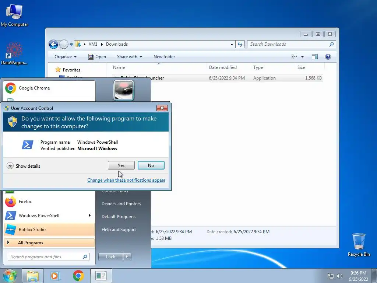Expand Windows PowerShell jump list arrow
This screenshot has width=377, height=283.
click(x=90, y=215)
